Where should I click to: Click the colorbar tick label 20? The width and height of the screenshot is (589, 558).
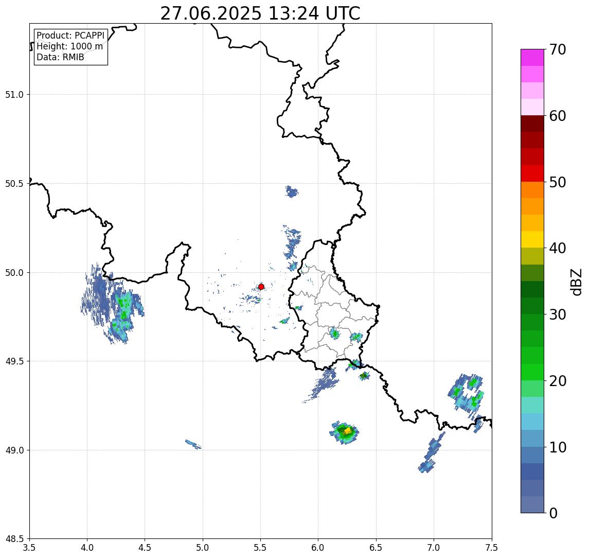(558, 381)
